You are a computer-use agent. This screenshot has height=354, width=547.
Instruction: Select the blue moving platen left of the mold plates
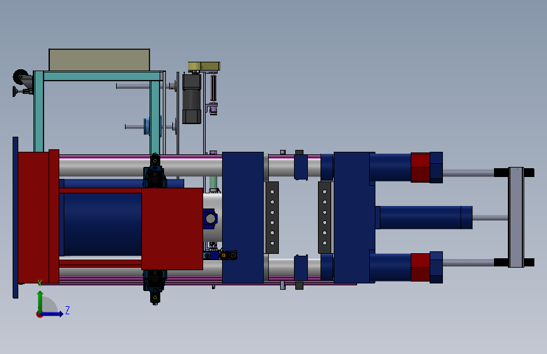pos(243,217)
